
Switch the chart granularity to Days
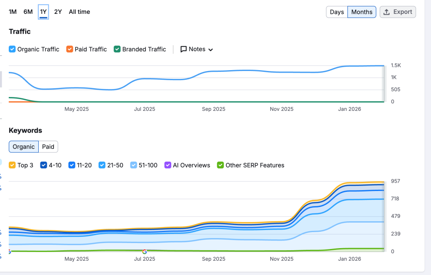(x=337, y=12)
